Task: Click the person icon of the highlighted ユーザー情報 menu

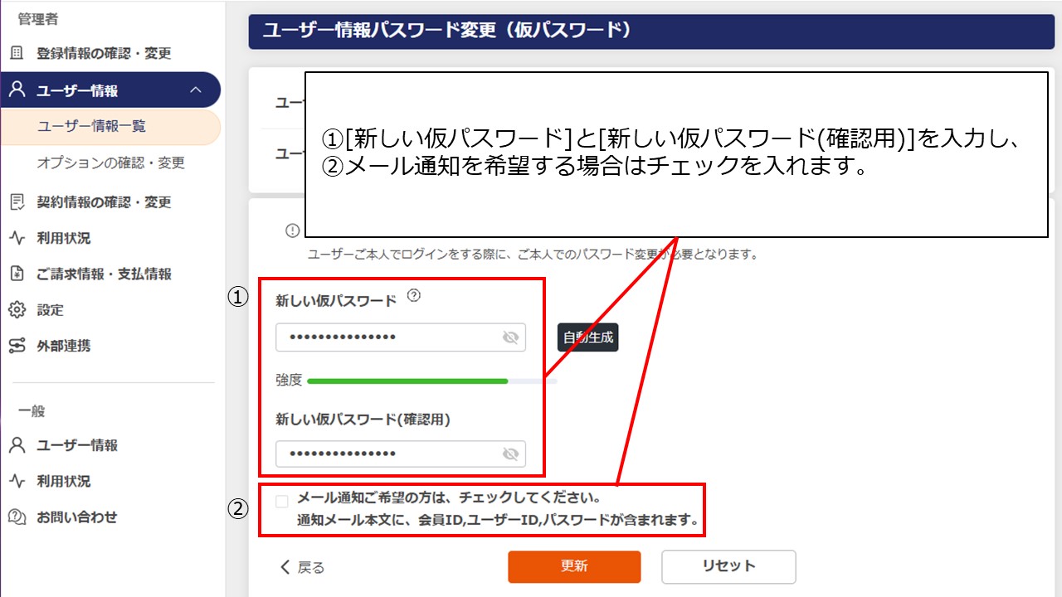Action: tap(17, 90)
